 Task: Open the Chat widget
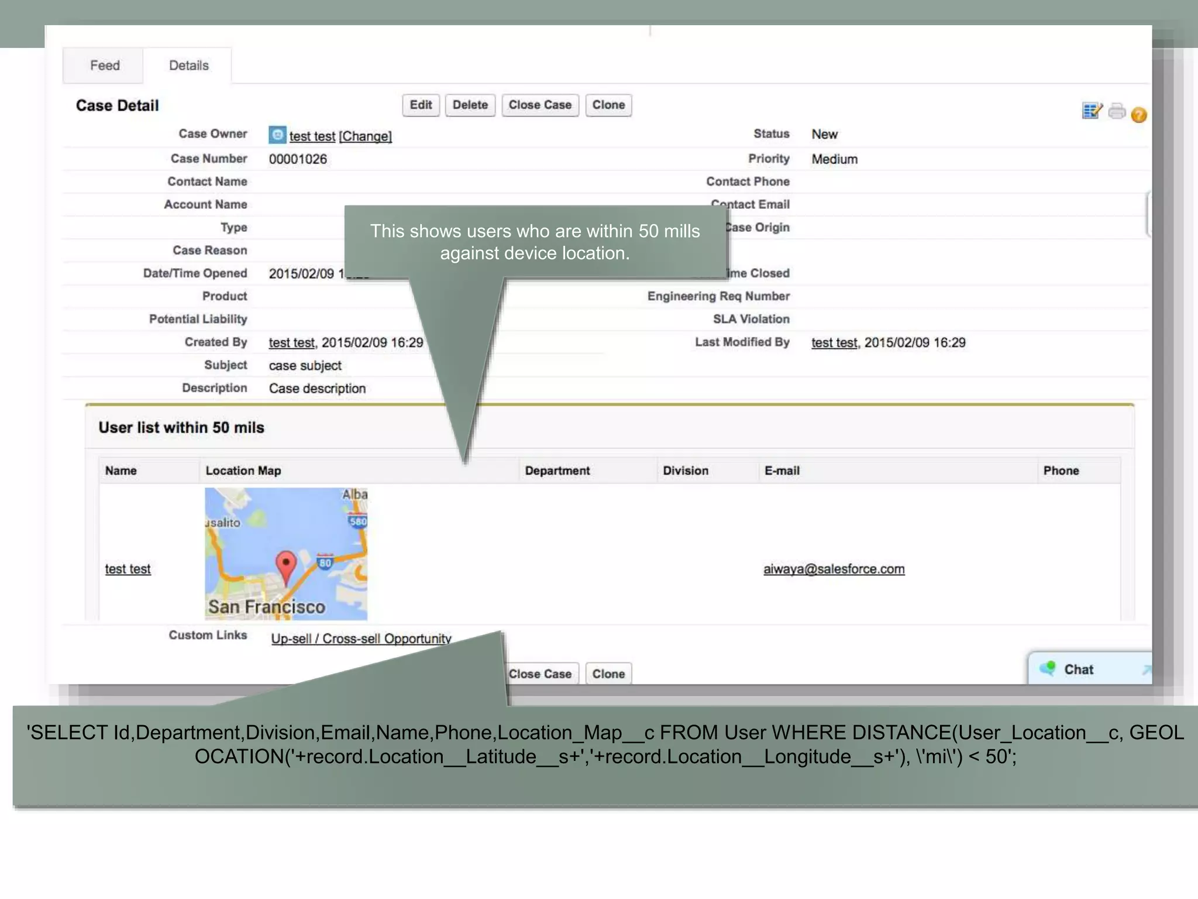[1090, 669]
